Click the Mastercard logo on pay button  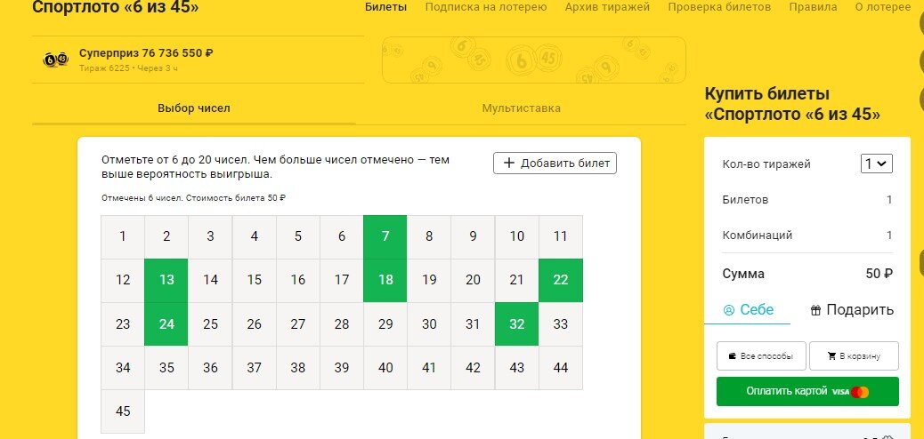click(861, 392)
